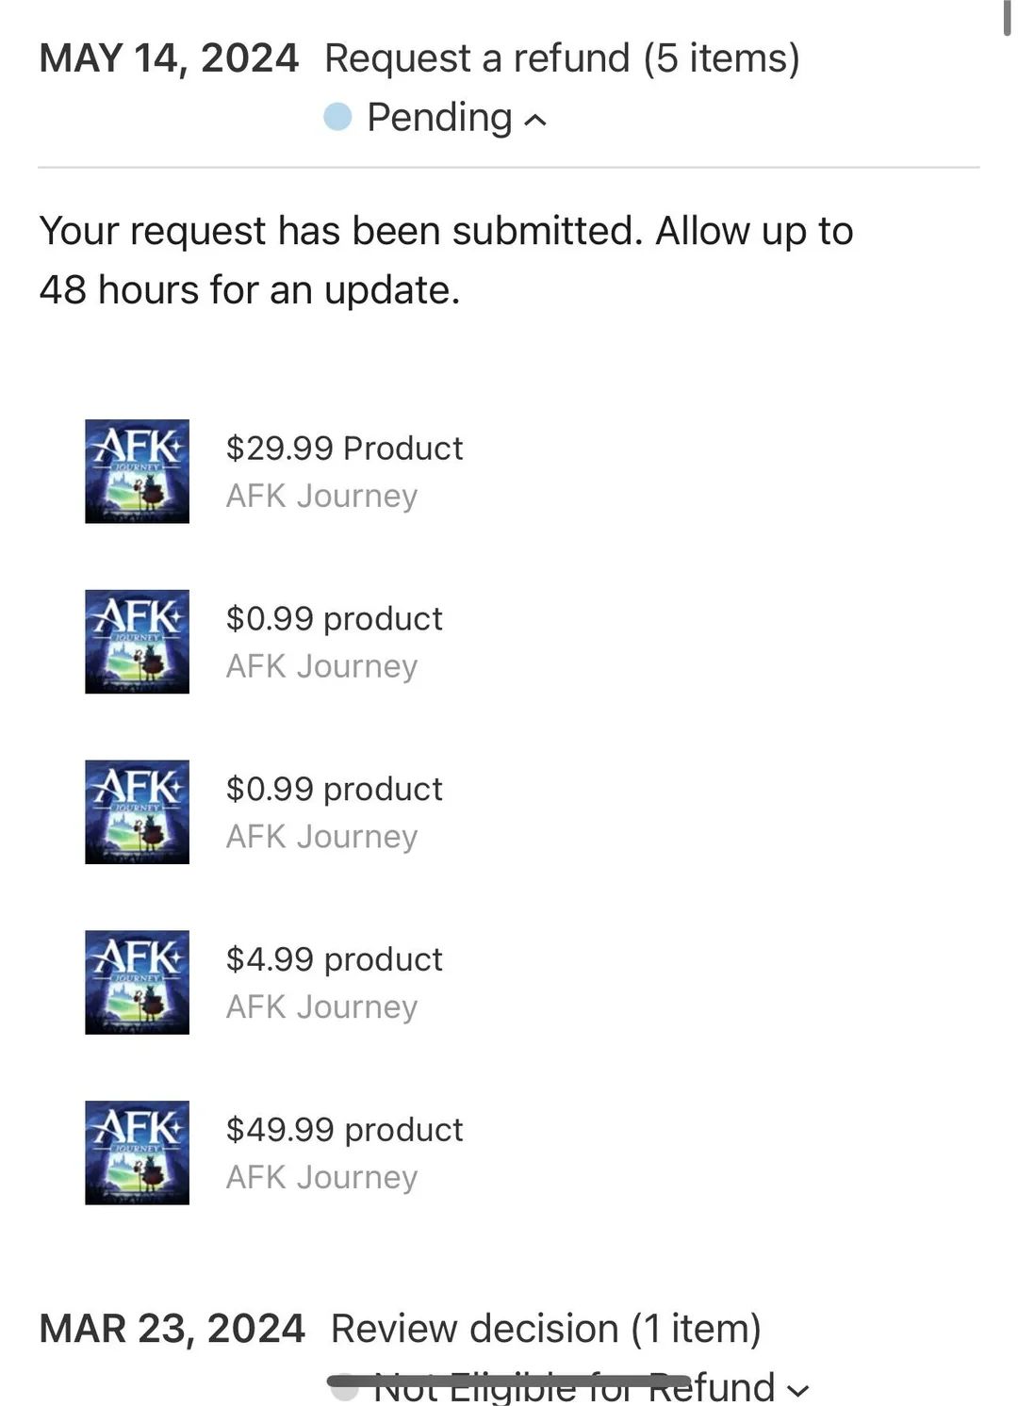Click the blue Pending status dot

pyautogui.click(x=337, y=117)
